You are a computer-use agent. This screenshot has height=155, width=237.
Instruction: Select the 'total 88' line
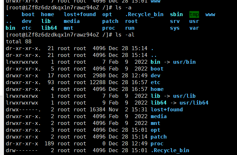(19, 42)
